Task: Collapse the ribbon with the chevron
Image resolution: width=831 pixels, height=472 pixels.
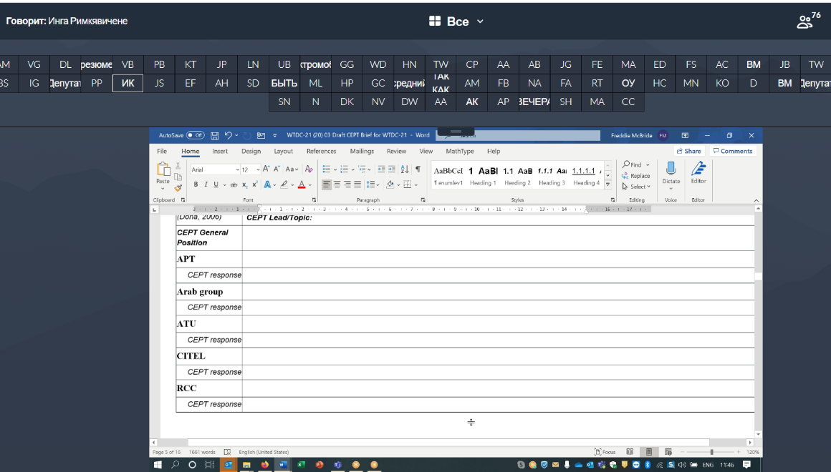Action: pyautogui.click(x=756, y=200)
